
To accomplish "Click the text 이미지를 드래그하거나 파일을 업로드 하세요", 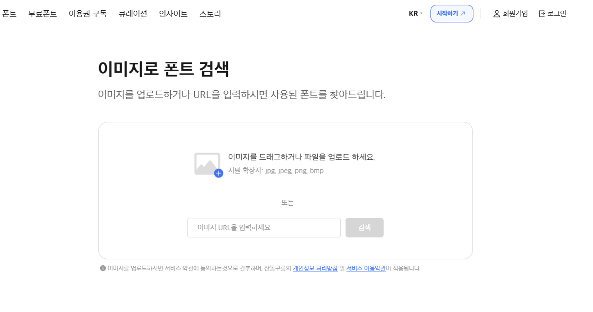I will (x=302, y=157).
